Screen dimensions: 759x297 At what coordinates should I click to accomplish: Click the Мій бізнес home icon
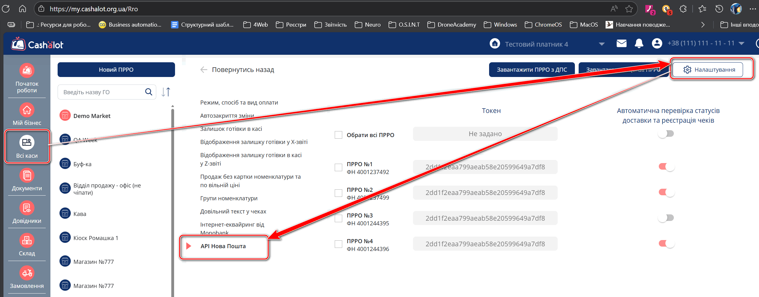pos(27,110)
